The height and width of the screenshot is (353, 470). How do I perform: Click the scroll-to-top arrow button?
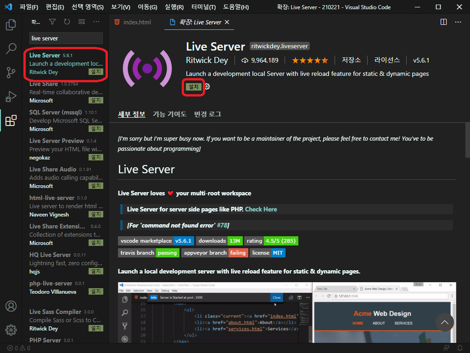click(444, 322)
